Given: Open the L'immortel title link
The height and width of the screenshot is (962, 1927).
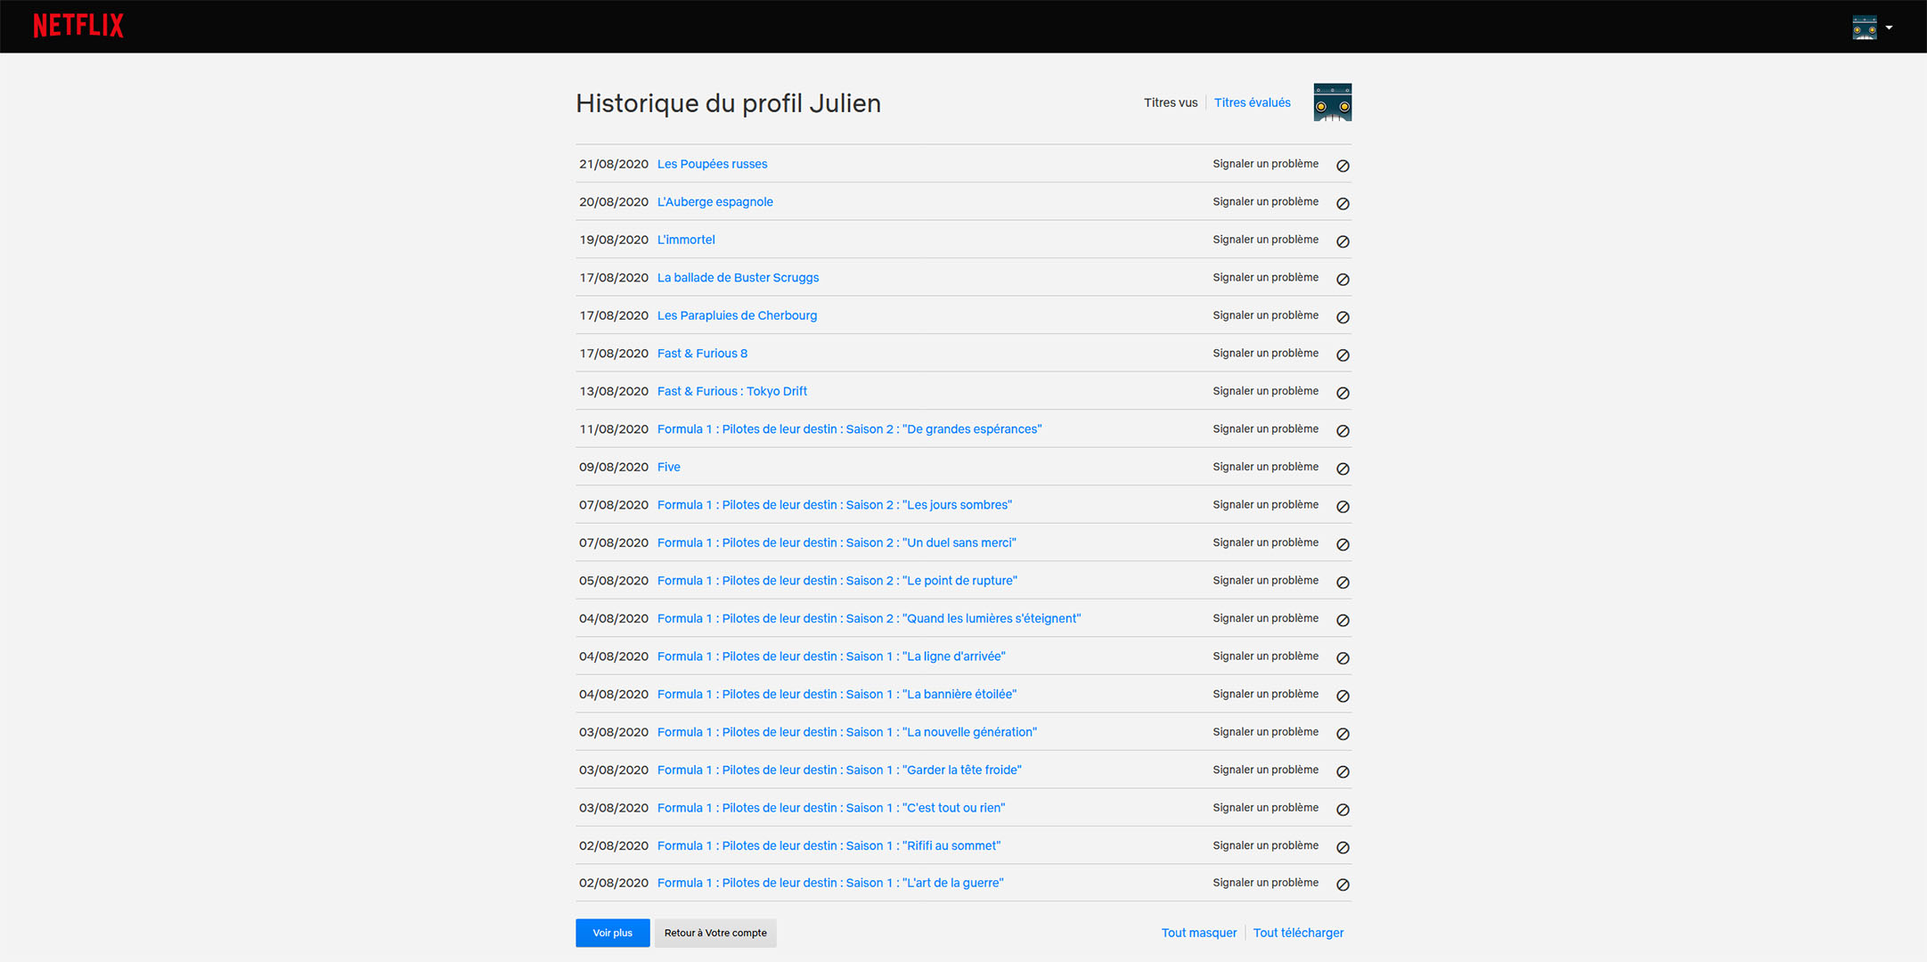Looking at the screenshot, I should coord(686,240).
